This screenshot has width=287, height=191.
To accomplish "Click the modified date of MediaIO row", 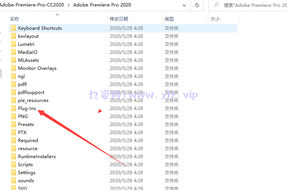I will coord(126,52).
